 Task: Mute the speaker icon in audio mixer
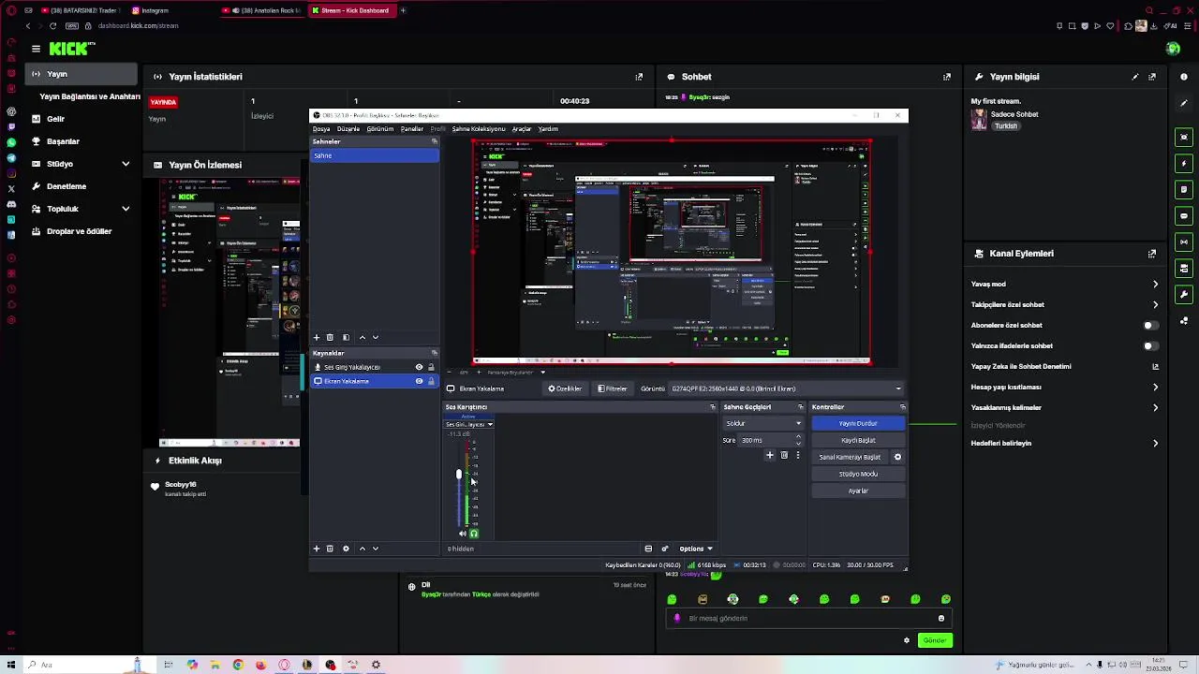(x=462, y=534)
